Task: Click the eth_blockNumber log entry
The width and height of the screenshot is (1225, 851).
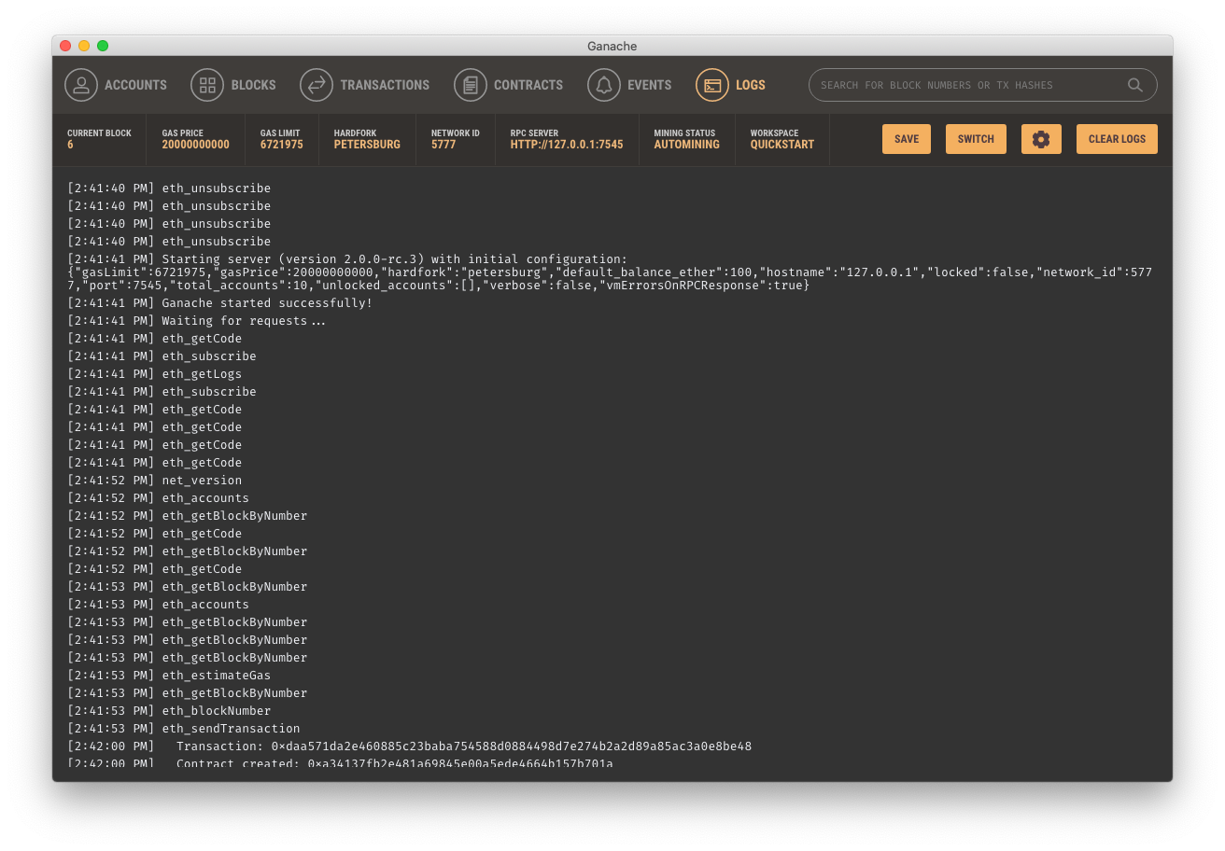Action: point(169,711)
